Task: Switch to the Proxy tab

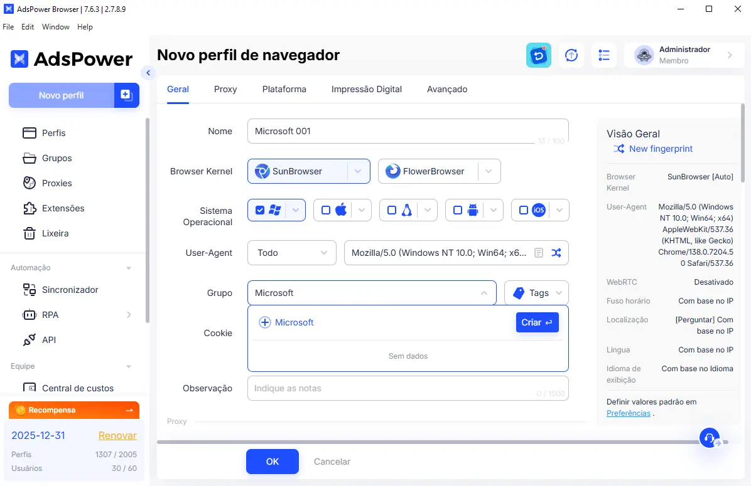Action: pos(225,89)
